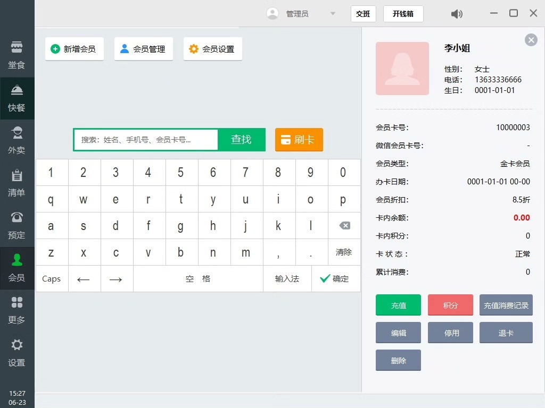Open 会员设置 member settings
The width and height of the screenshot is (545, 408).
(x=212, y=49)
